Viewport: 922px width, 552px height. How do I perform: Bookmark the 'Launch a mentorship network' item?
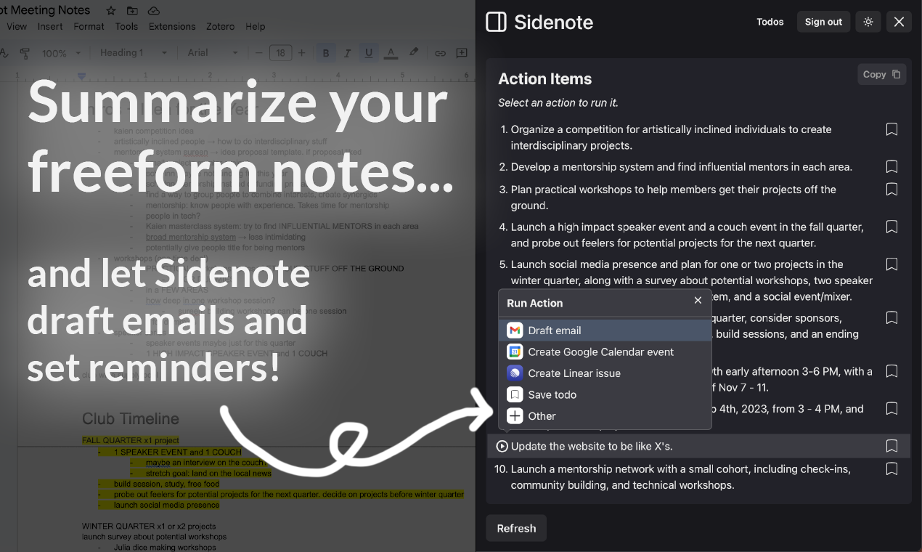(892, 468)
